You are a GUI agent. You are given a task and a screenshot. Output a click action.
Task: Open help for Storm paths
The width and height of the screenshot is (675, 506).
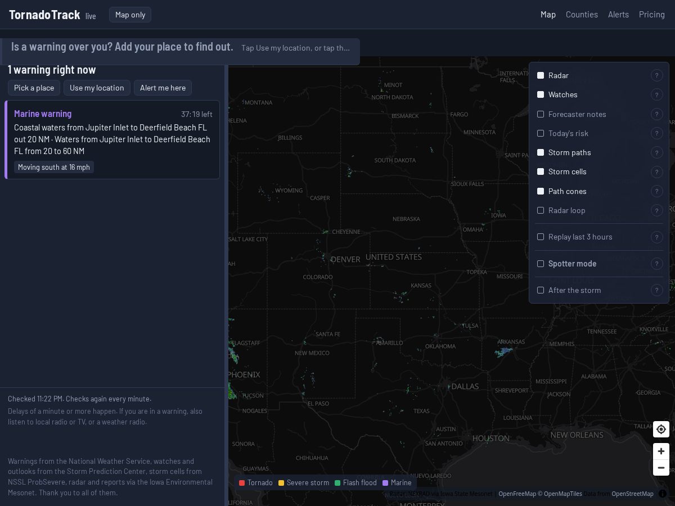[x=656, y=152]
